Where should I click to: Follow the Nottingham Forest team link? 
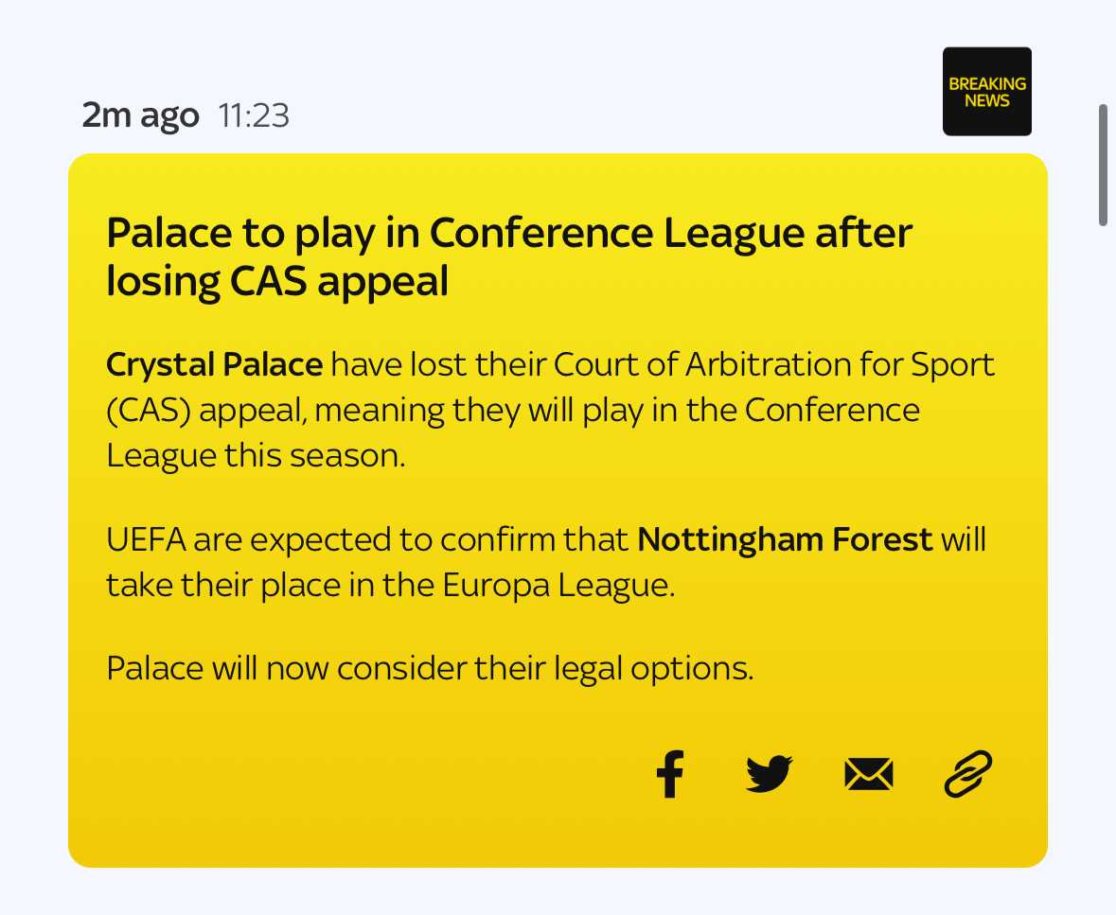785,540
